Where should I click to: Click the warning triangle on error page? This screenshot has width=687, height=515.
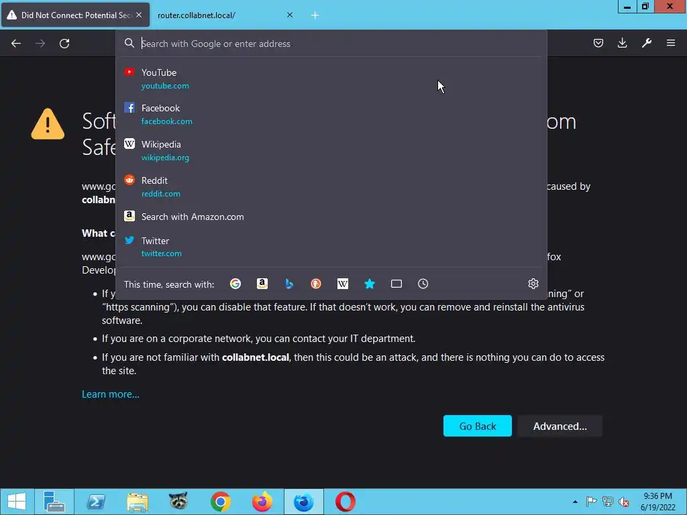tap(48, 124)
